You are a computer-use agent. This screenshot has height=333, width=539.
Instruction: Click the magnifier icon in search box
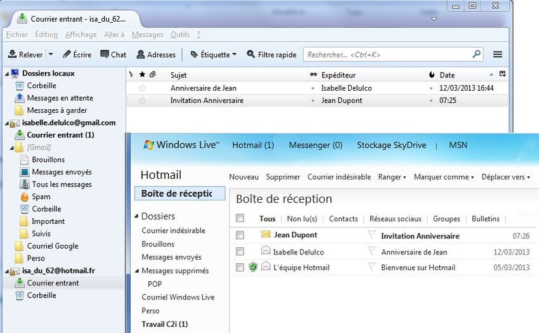tap(476, 54)
